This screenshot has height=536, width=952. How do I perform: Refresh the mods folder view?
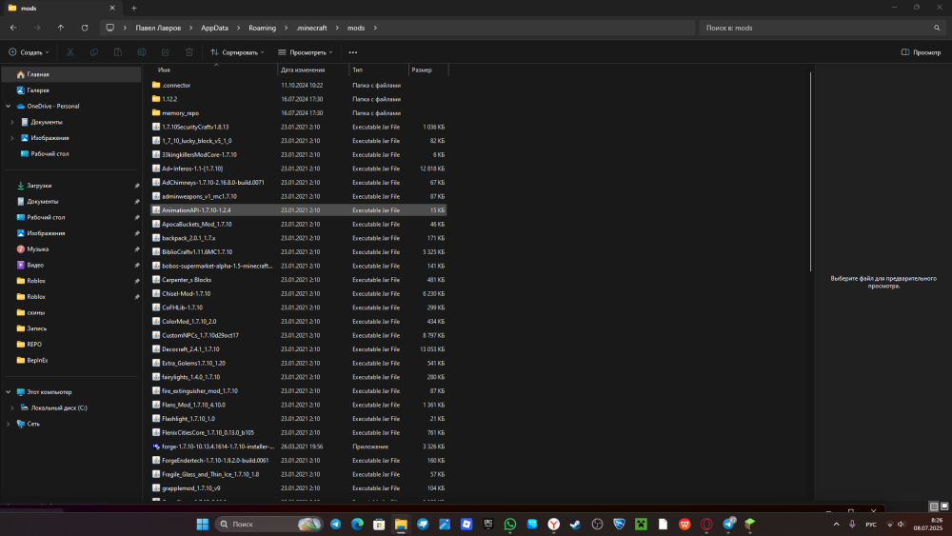(x=85, y=28)
